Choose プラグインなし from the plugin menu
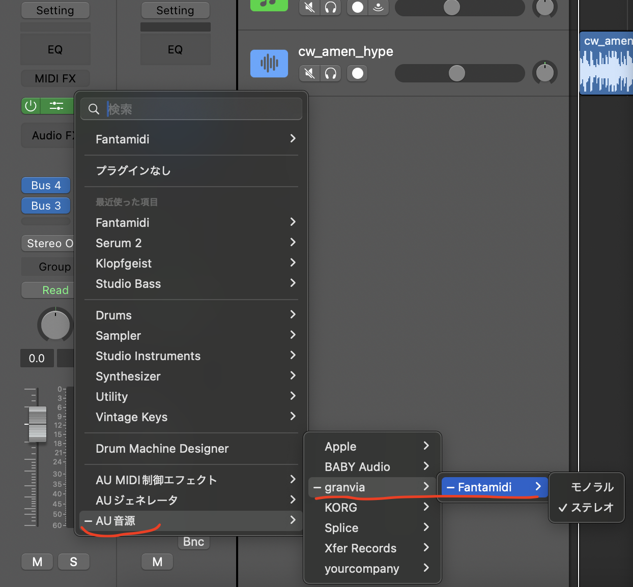The height and width of the screenshot is (587, 633). [133, 170]
